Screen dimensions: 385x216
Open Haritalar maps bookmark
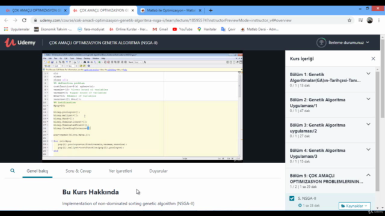tap(207, 29)
